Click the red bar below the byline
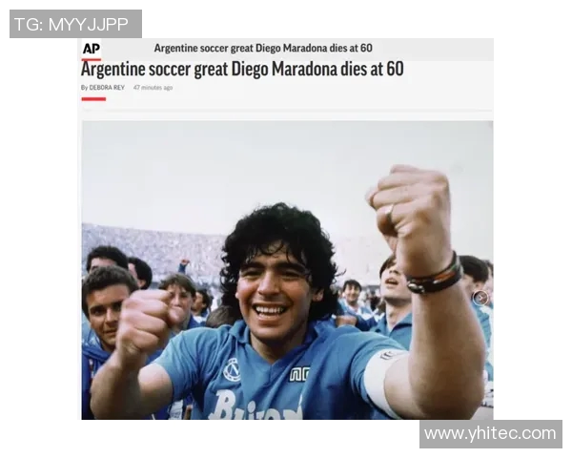Viewport: 572px width, 458px height. [93, 99]
